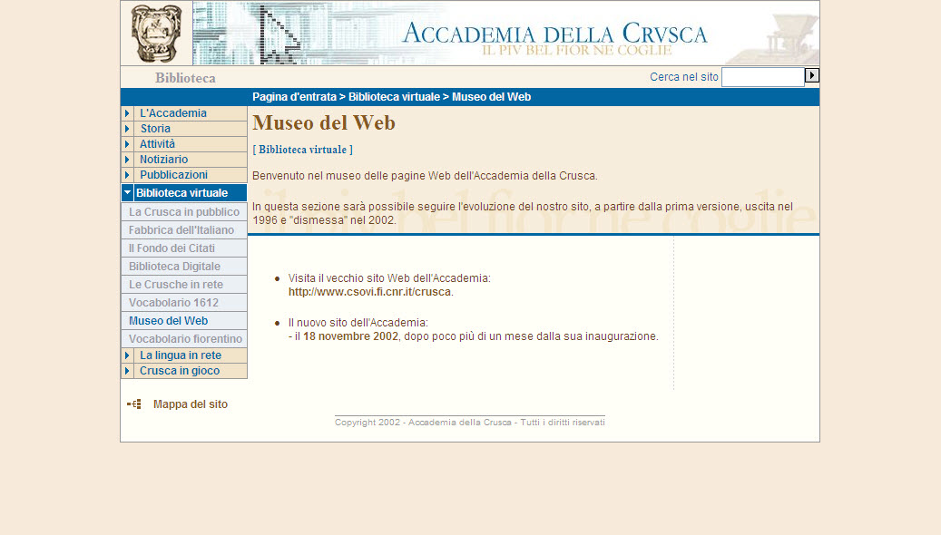Image resolution: width=941 pixels, height=535 pixels.
Task: Click the Biblioteca section label
Action: click(x=185, y=78)
